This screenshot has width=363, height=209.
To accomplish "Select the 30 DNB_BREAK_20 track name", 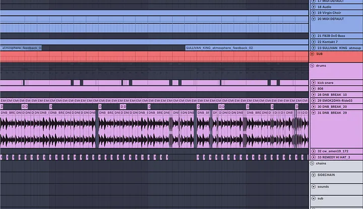I will [x=332, y=107].
